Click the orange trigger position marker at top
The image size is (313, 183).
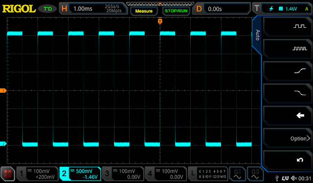tap(160, 21)
